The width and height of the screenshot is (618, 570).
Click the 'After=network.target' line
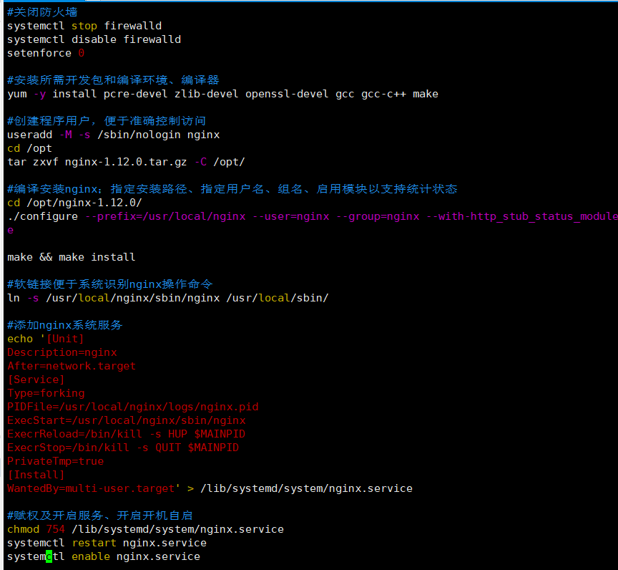click(72, 366)
